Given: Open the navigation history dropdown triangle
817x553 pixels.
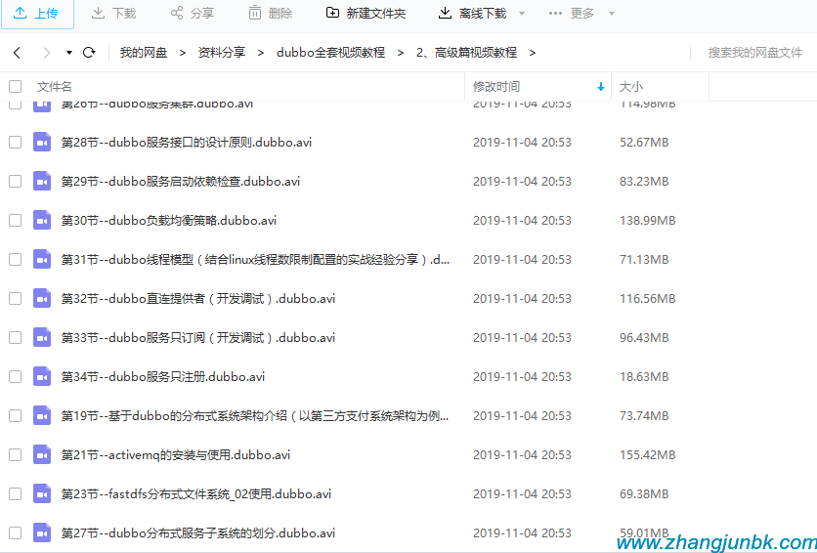Looking at the screenshot, I should coord(68,53).
